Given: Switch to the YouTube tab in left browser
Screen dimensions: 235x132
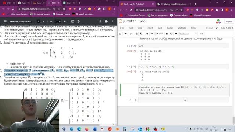Looking at the screenshot, I should pyautogui.click(x=8, y=3).
